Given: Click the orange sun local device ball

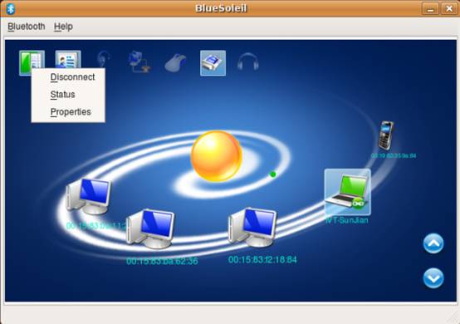Looking at the screenshot, I should 217,156.
